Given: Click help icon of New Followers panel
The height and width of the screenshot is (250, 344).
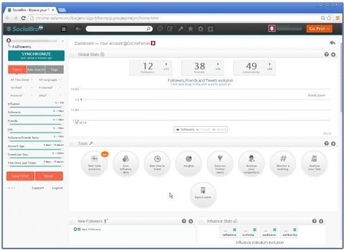Looking at the screenshot, I should (184, 221).
